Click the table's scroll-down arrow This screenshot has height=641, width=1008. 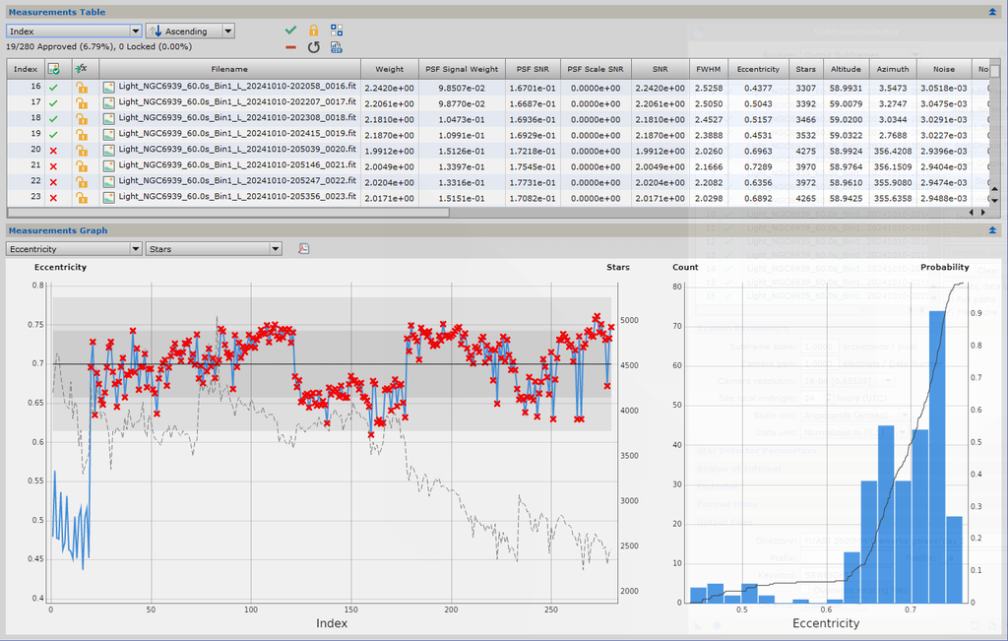tap(994, 200)
